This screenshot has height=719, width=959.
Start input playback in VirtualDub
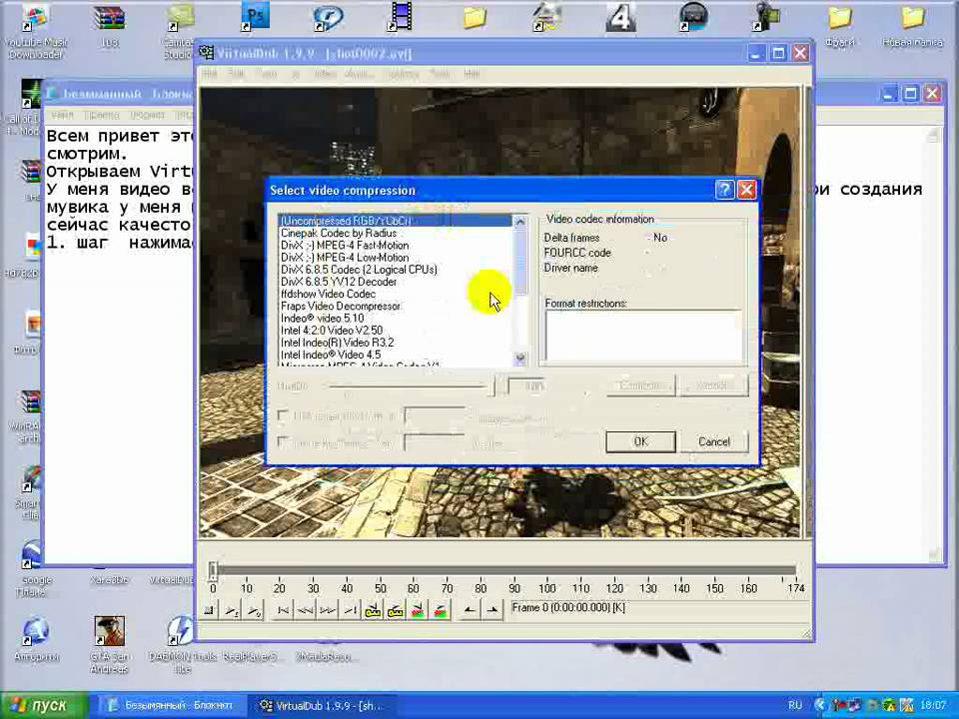point(232,609)
